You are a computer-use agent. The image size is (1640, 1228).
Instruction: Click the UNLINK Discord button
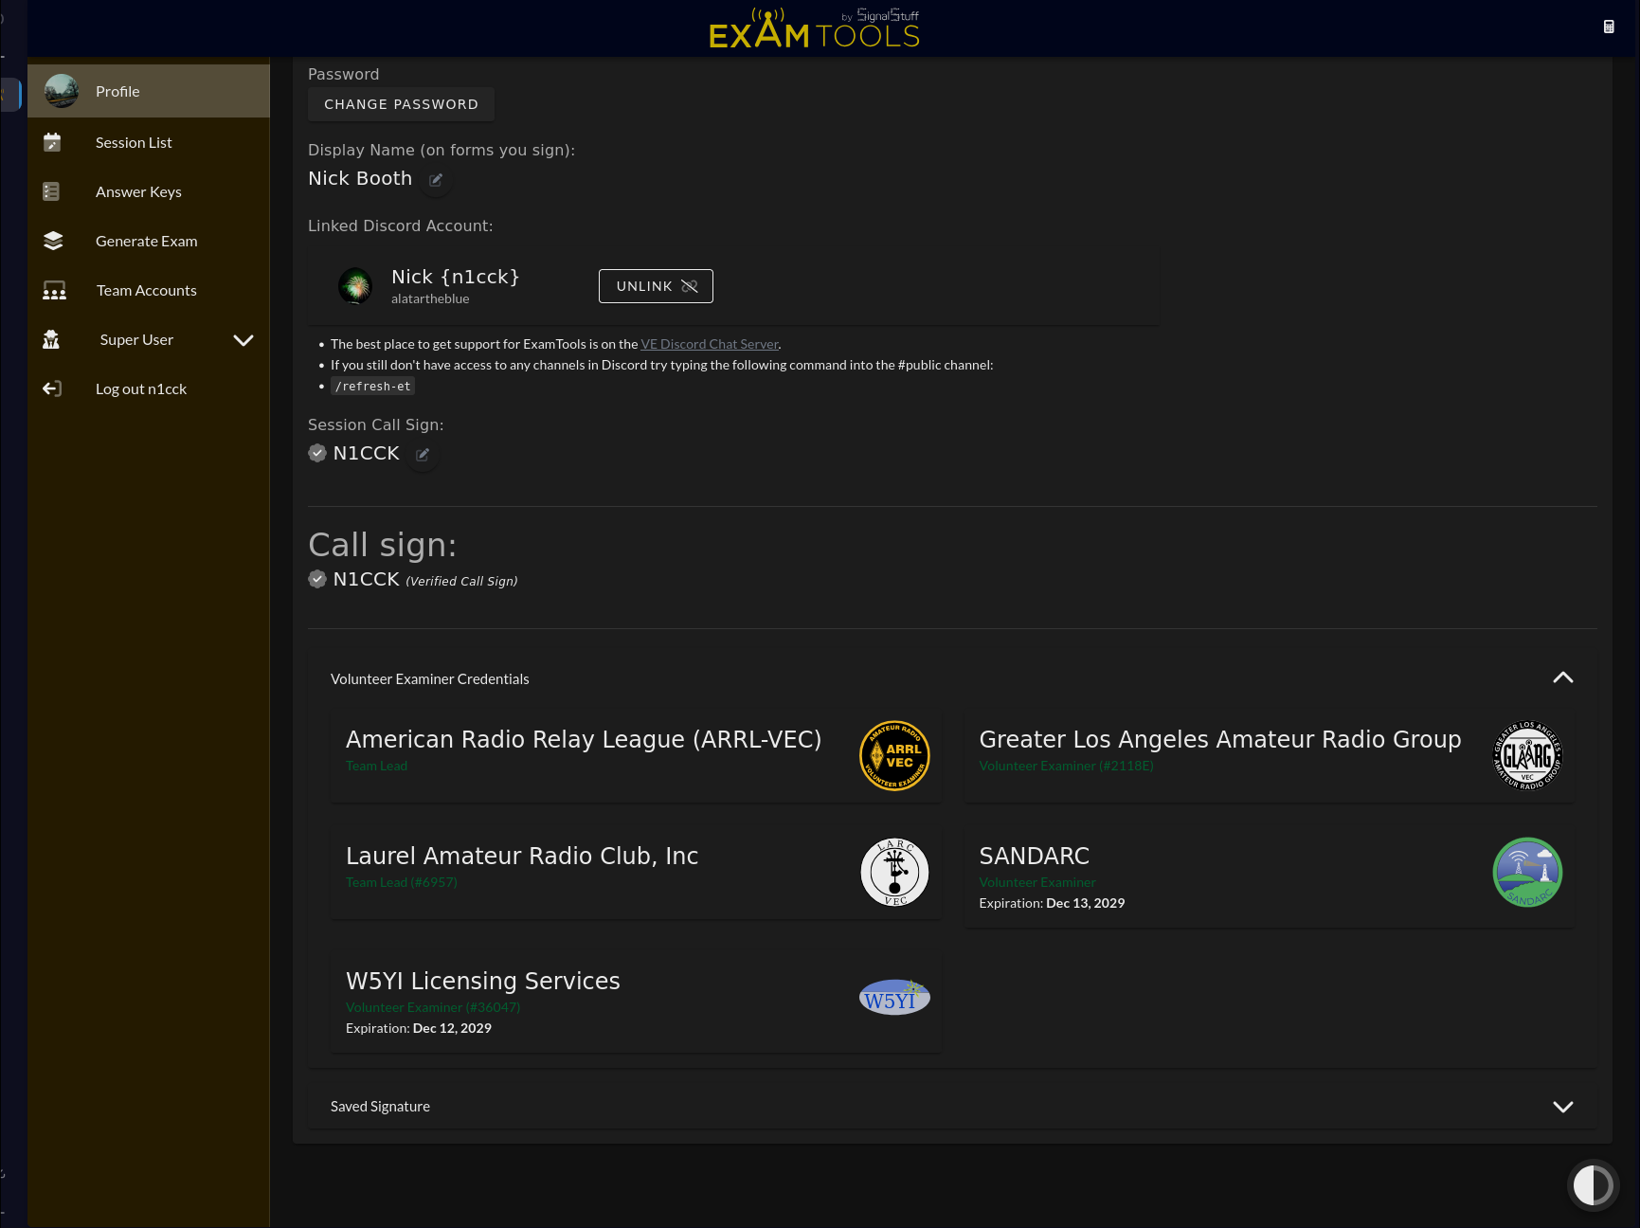(656, 286)
